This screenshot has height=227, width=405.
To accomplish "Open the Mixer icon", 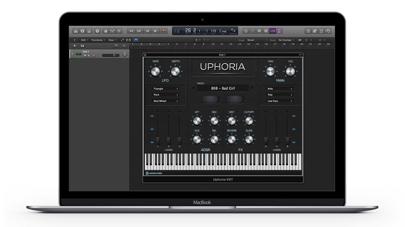I will point(112,31).
